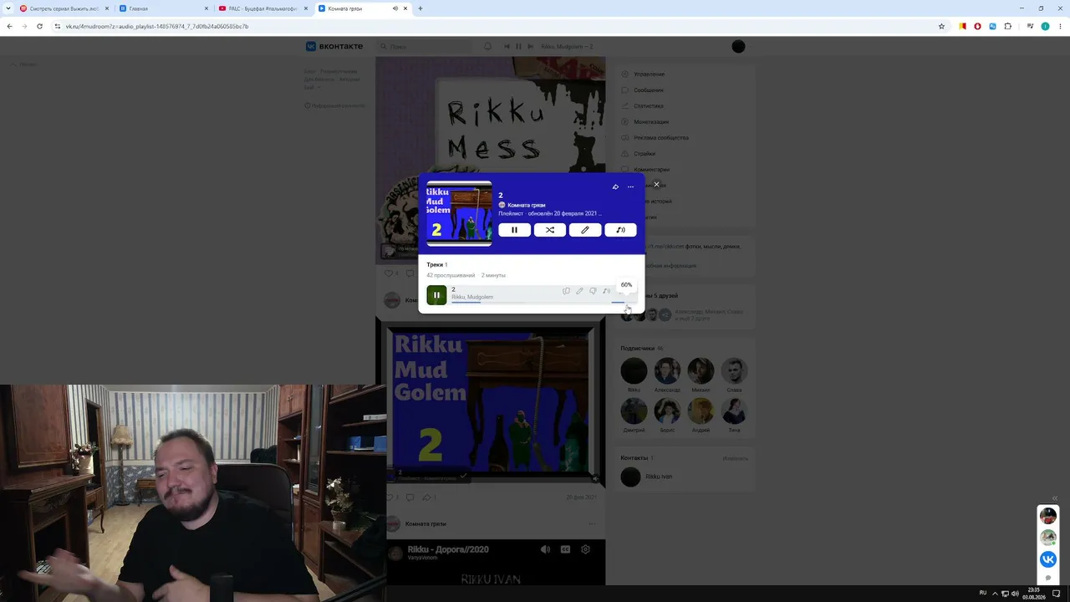This screenshot has height=602, width=1070.
Task: Open the Chrome profile avatar
Action: (1044, 26)
